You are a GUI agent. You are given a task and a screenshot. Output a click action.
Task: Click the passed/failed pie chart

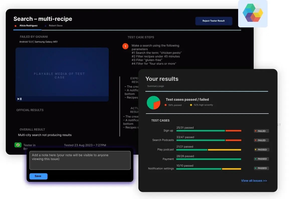[x=153, y=103]
